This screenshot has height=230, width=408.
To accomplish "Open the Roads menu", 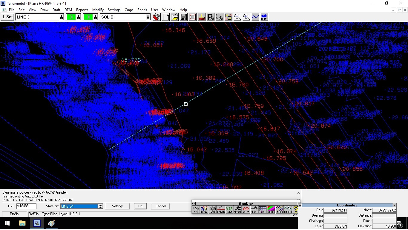I will click(x=142, y=10).
